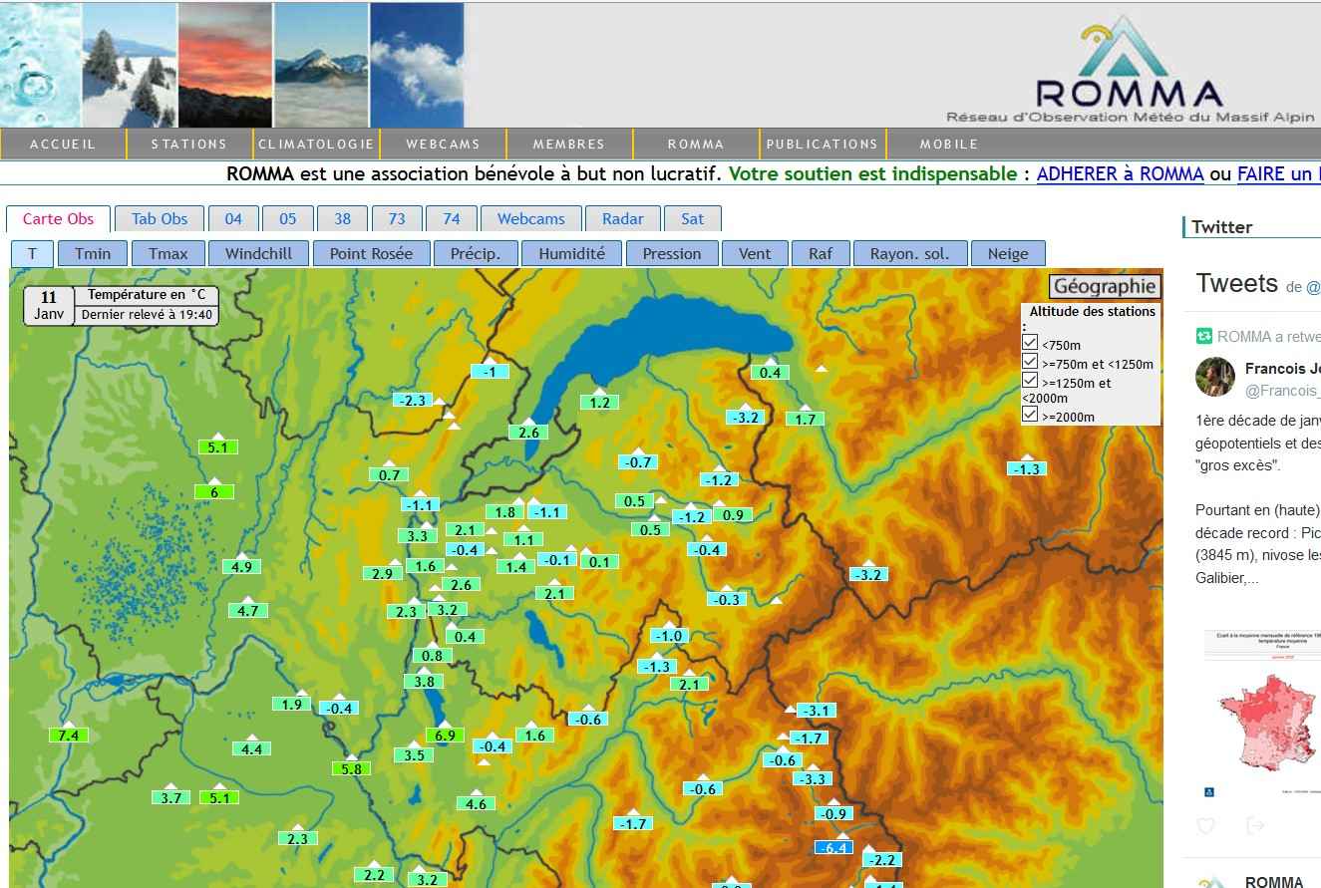Open the ACCUEIL menu item
Image resolution: width=1321 pixels, height=888 pixels.
click(x=63, y=144)
